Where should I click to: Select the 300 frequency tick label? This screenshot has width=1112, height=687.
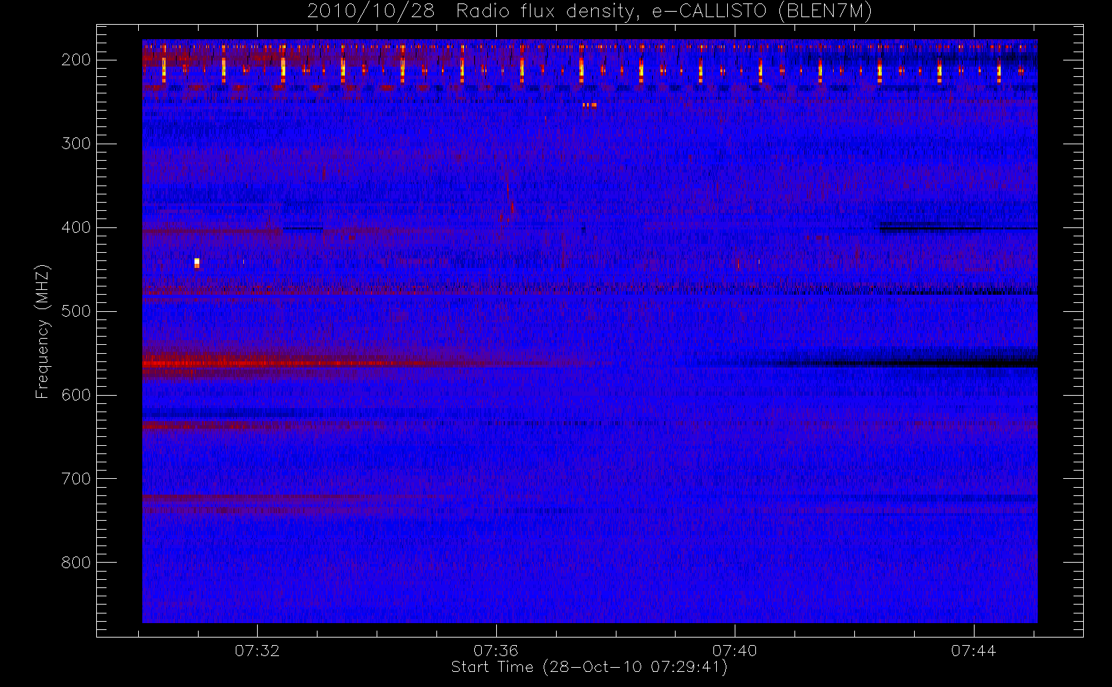point(76,144)
